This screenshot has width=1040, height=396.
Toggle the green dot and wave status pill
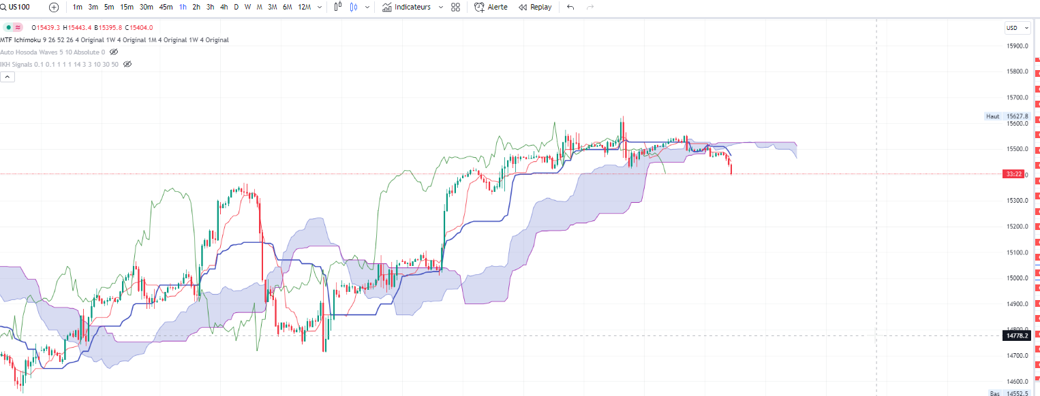tap(13, 27)
